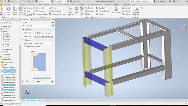Image resolution: width=188 pixels, height=106 pixels.
Task: Click the Frame Members selection field
Action: pos(44,33)
